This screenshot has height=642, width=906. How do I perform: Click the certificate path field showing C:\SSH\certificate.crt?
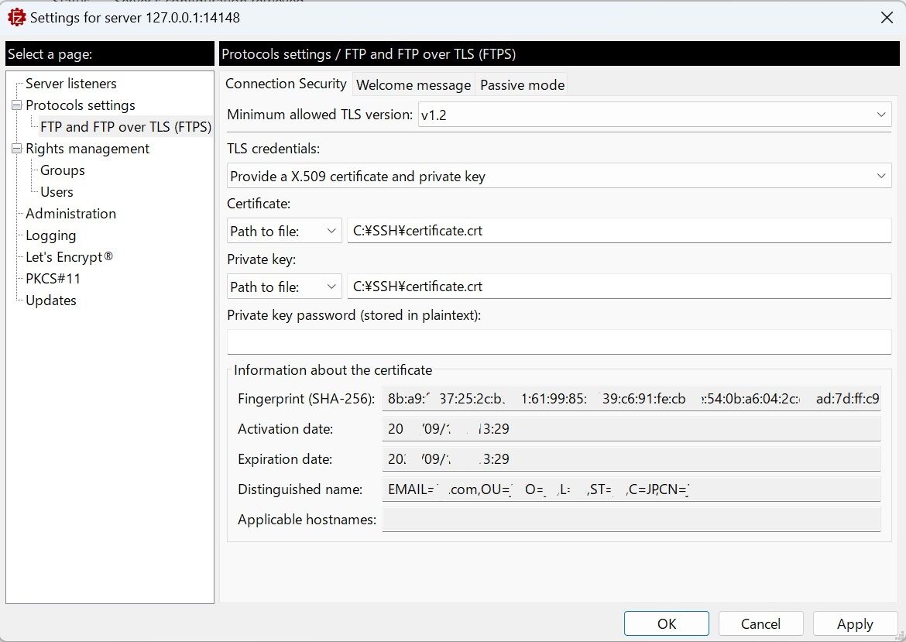[619, 230]
